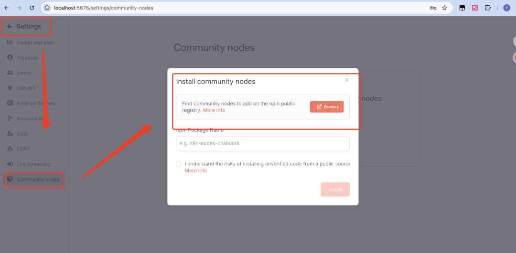Click the Settings heading to go back

[x=29, y=26]
